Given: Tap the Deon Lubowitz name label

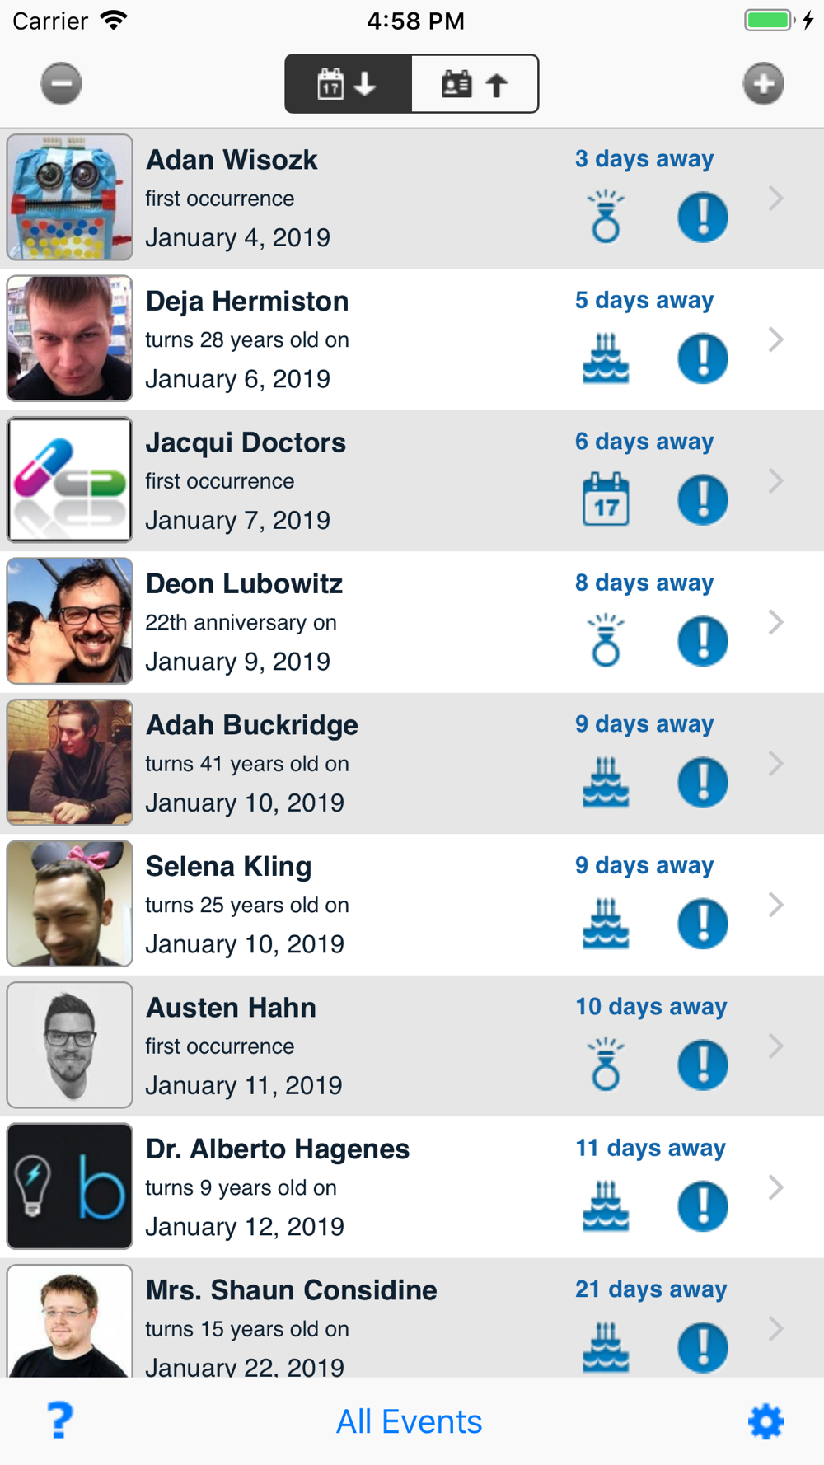Looking at the screenshot, I should 244,583.
